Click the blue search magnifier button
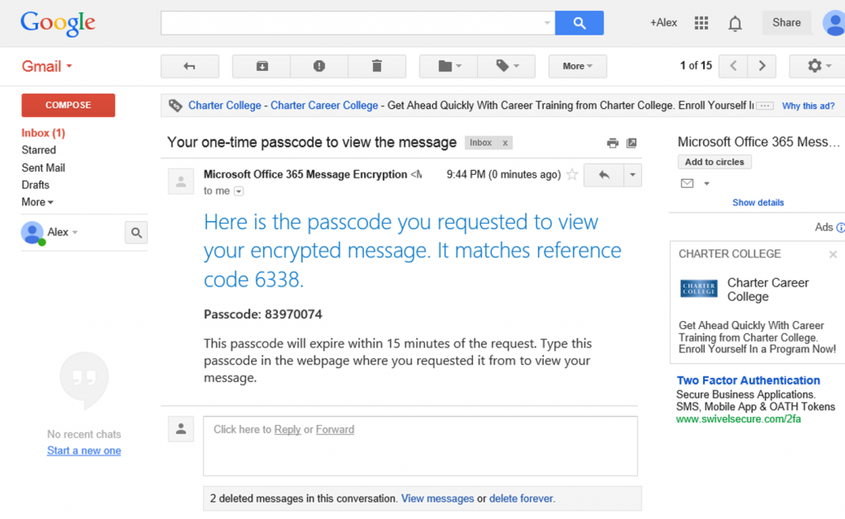The height and width of the screenshot is (519, 845). (x=579, y=23)
